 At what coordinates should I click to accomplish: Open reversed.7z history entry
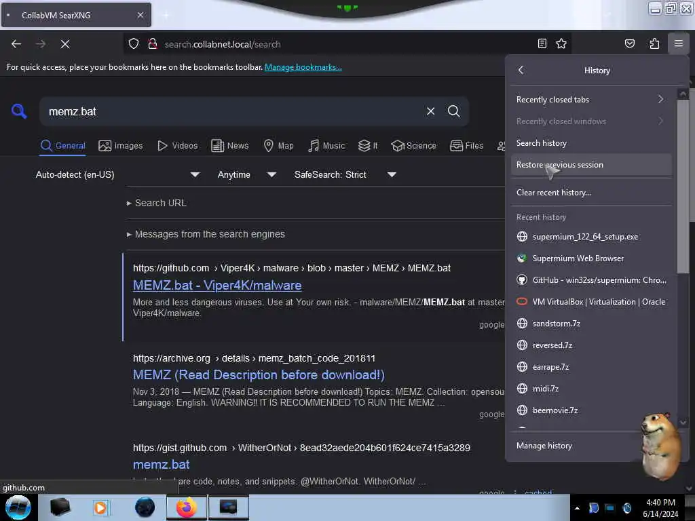coord(591,345)
